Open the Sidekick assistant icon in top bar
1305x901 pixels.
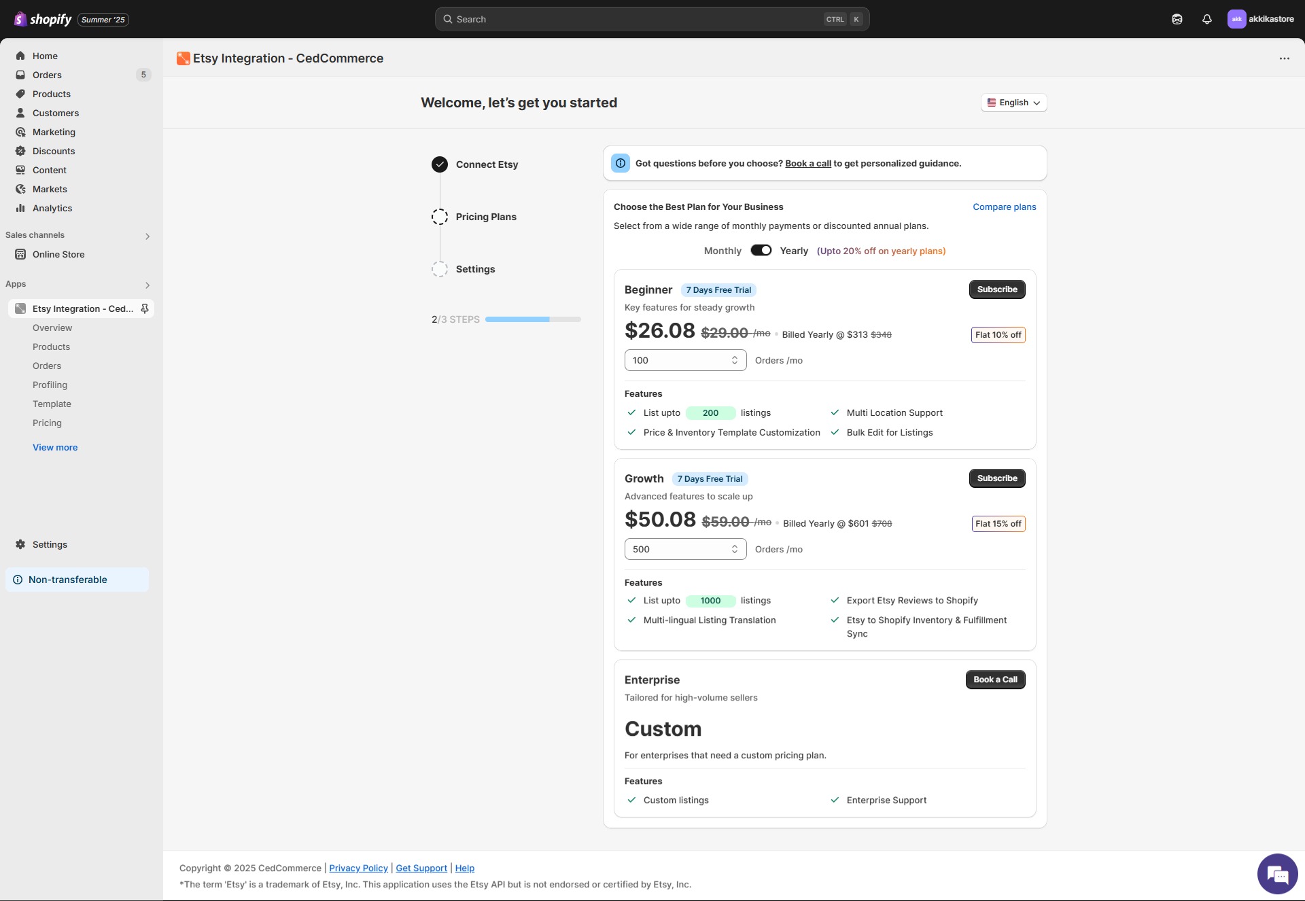coord(1177,19)
